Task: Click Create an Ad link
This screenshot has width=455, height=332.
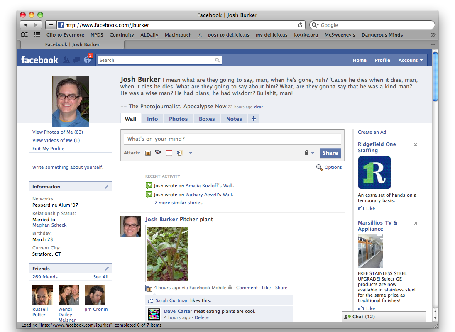Action: pyautogui.click(x=372, y=132)
